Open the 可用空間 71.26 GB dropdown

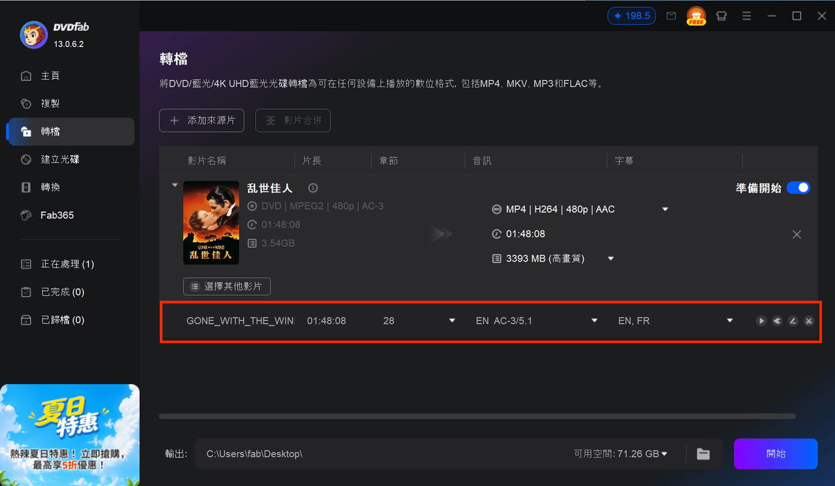point(620,453)
